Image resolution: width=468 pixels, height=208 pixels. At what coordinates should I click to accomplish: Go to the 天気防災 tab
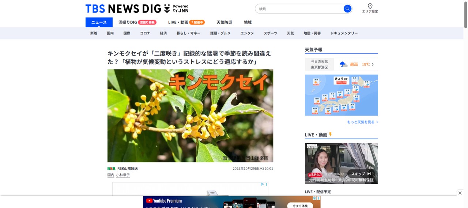pyautogui.click(x=224, y=22)
